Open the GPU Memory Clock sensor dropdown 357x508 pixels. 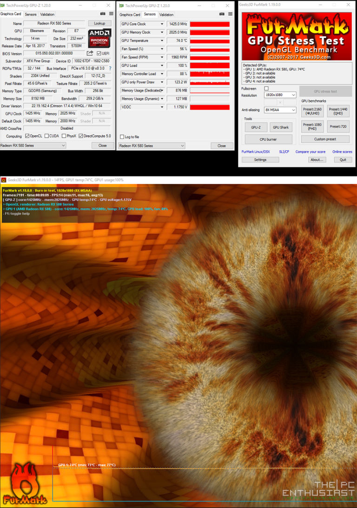162,33
